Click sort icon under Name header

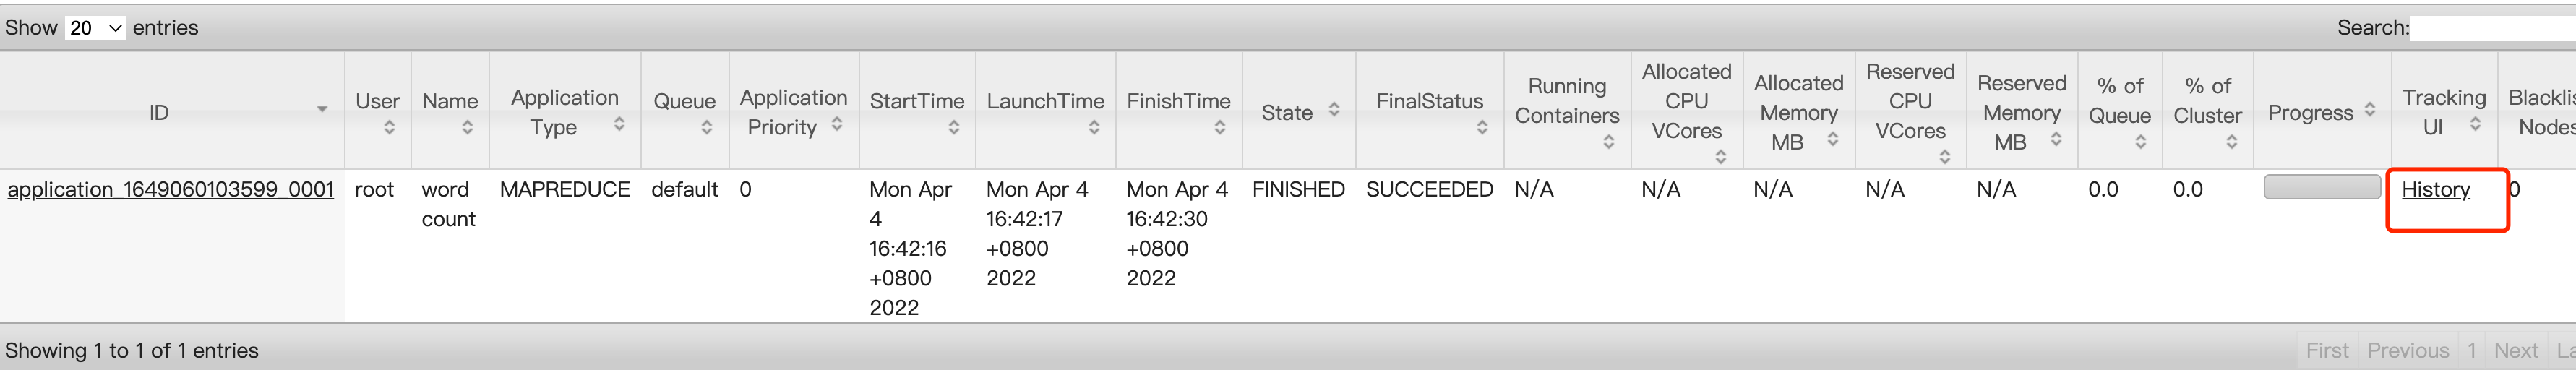coord(467,128)
